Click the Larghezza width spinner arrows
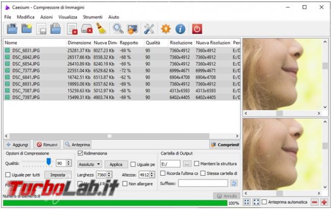Viewport: 331px width, 210px height. 109,175
